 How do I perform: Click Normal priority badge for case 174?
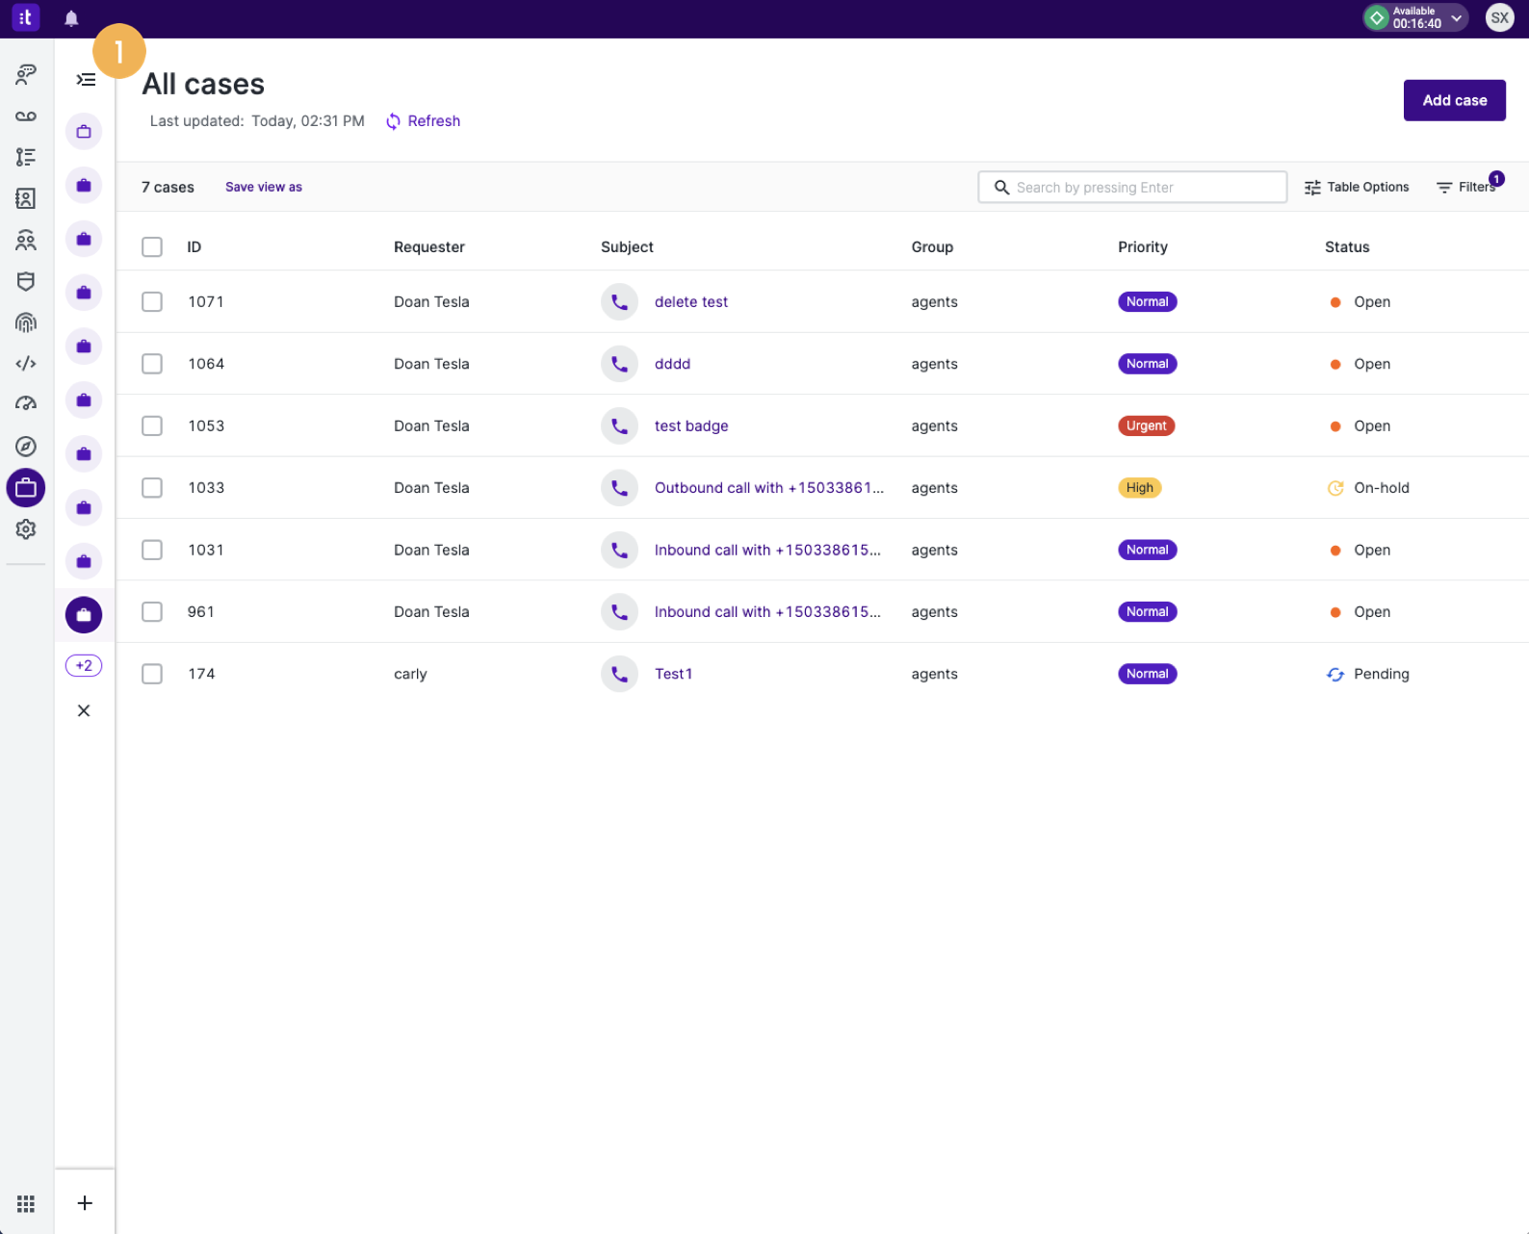pyautogui.click(x=1147, y=674)
